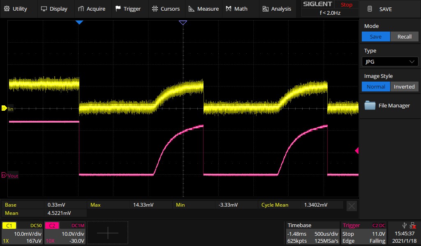The width and height of the screenshot is (421, 246).
Task: Click the SIGLENT logo
Action: pos(317,4)
